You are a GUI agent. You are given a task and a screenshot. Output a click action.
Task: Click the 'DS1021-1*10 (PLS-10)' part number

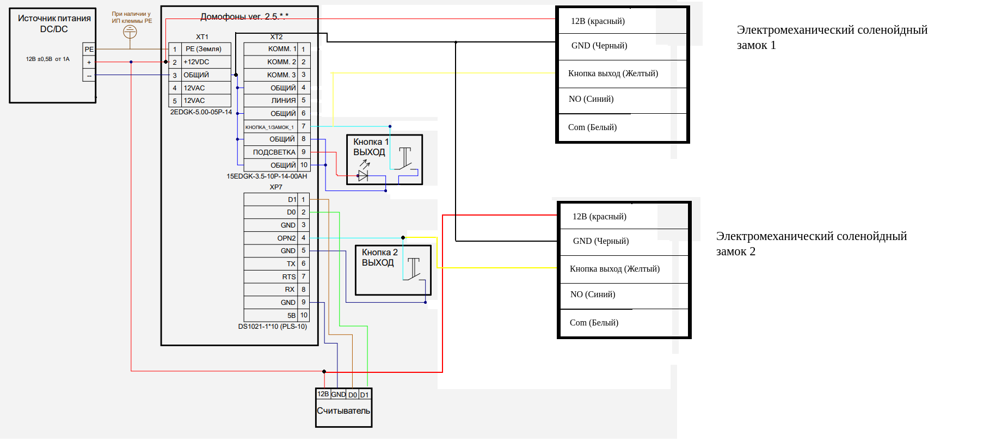(x=273, y=327)
